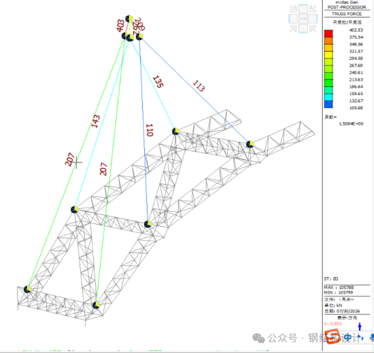This screenshot has height=353, width=374.
Task: Click the red 402.53 legend color swatch
Action: (x=328, y=33)
